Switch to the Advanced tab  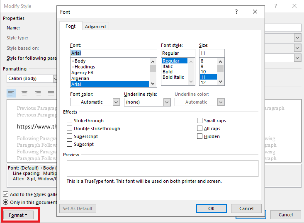click(95, 27)
